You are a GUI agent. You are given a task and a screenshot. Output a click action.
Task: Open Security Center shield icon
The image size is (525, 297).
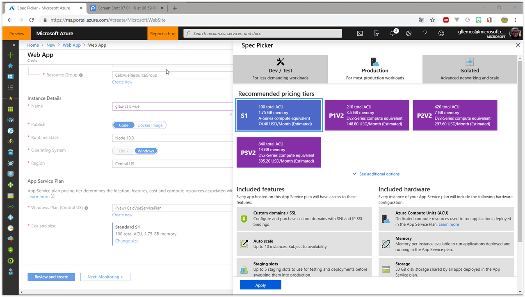(11, 250)
